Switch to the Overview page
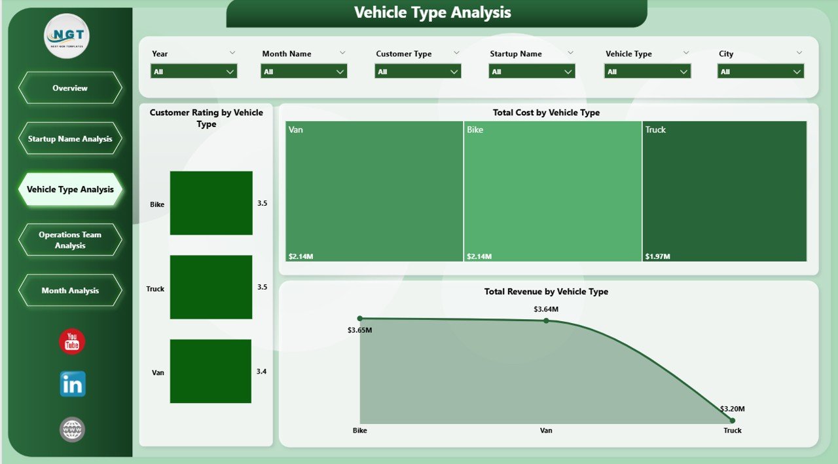Image resolution: width=838 pixels, height=464 pixels. 70,88
